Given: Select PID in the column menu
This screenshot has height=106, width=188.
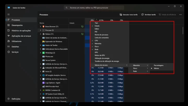Looking at the screenshot, I should tap(96, 32).
